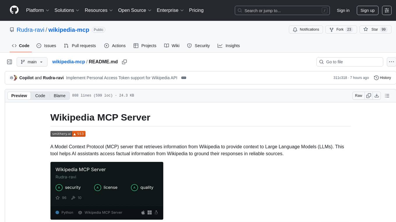
Task: Click the smithery.ai 553 badge
Action: click(68, 134)
